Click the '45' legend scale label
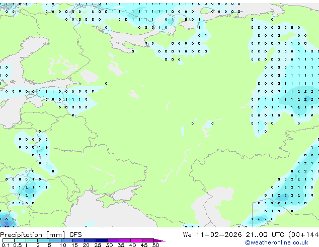The width and height of the screenshot is (319, 247). pos(144,245)
